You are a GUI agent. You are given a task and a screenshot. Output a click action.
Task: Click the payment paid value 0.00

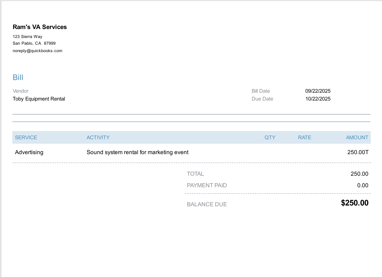(x=363, y=185)
